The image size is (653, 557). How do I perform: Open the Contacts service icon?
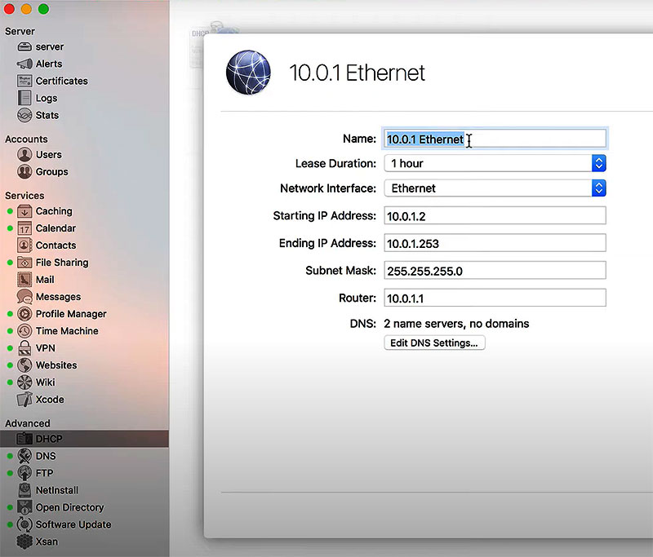24,245
